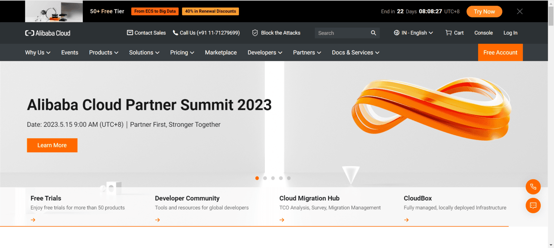
Task: Click the promo banner thumbnail image
Action: click(54, 11)
